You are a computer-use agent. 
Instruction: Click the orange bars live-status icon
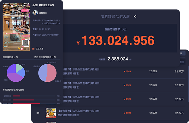click(x=33, y=49)
